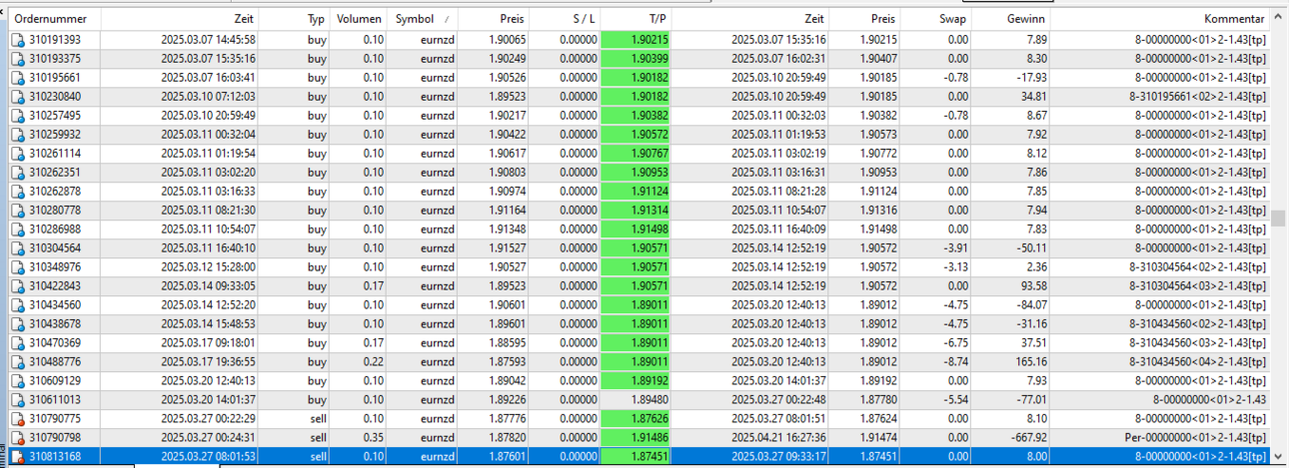This screenshot has width=1289, height=468.
Task: Click the order icon for 310262351
Action: 17,173
